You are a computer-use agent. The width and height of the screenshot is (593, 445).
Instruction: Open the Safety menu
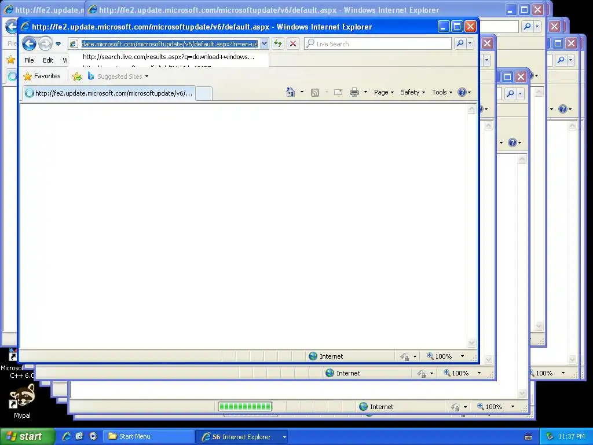[412, 92]
